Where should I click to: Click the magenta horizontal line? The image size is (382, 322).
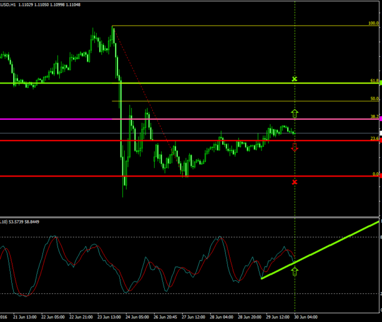point(179,119)
